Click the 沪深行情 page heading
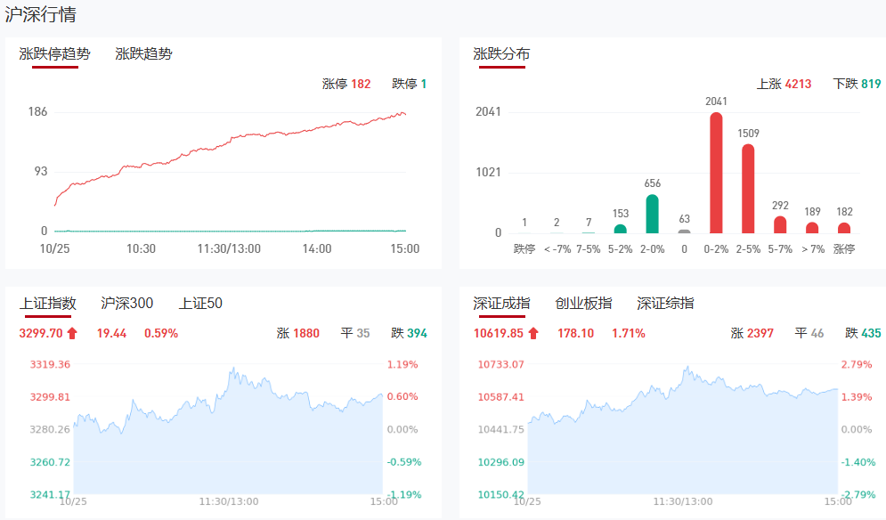Viewport: 886px width, 520px height. click(x=40, y=14)
